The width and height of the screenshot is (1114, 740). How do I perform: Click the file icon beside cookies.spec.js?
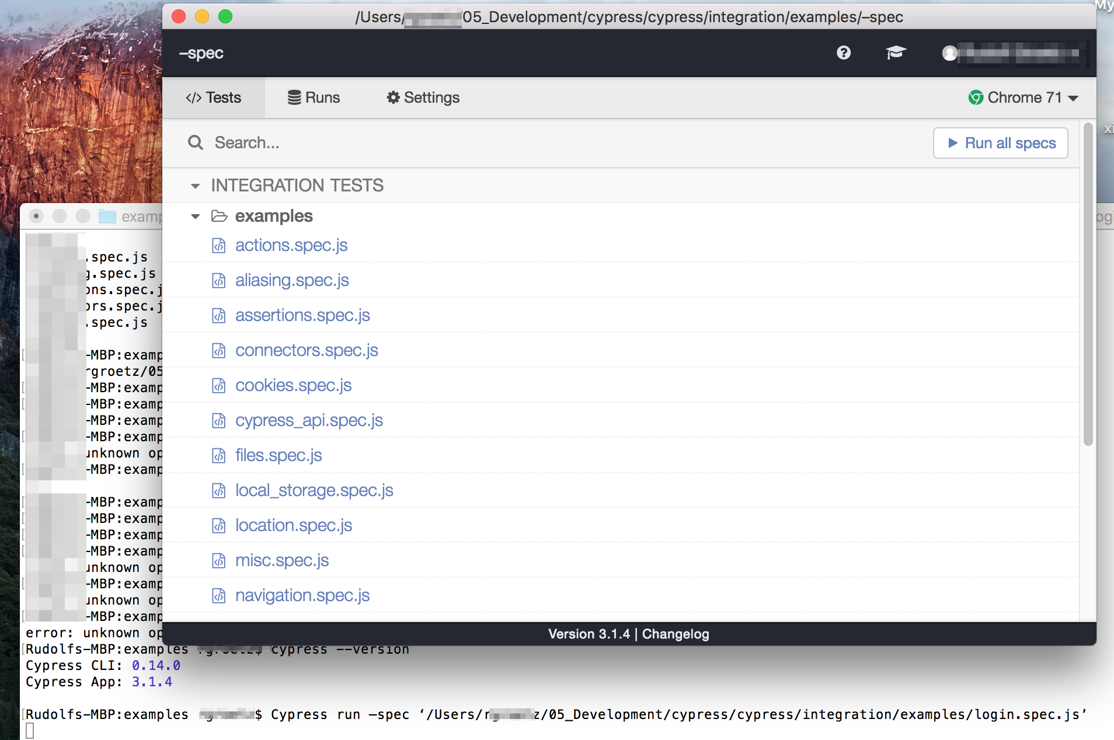(218, 385)
